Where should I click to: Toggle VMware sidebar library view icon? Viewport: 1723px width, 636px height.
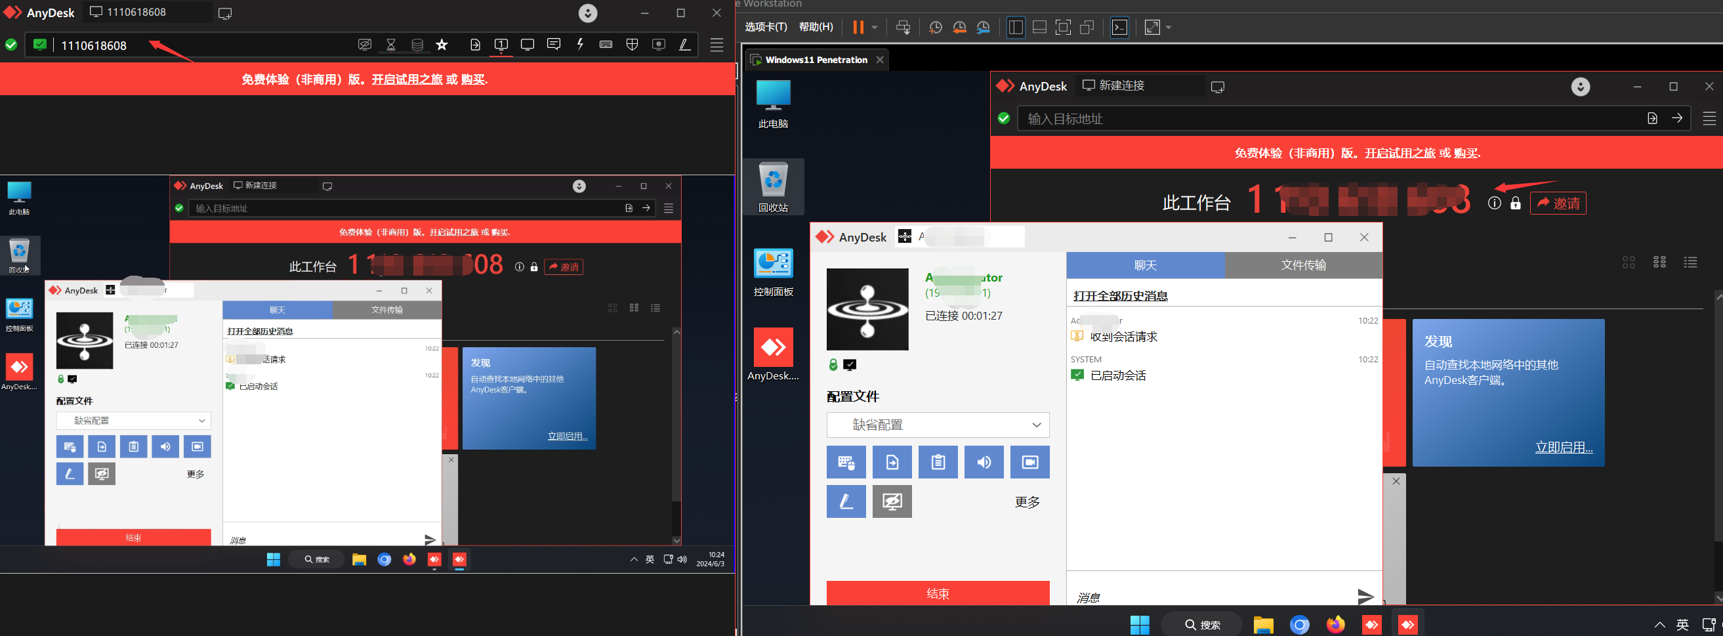[1015, 28]
